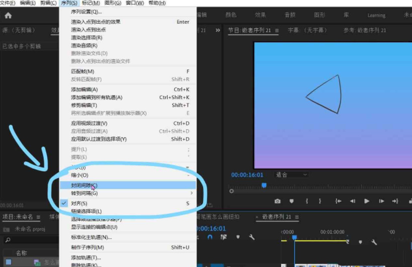Open 帮助(H) menu
This screenshot has height=267, width=412.
point(157,3)
